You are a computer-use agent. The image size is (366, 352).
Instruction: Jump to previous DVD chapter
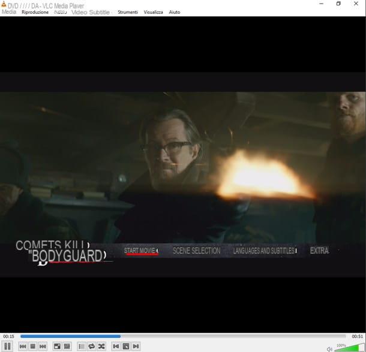(x=116, y=347)
